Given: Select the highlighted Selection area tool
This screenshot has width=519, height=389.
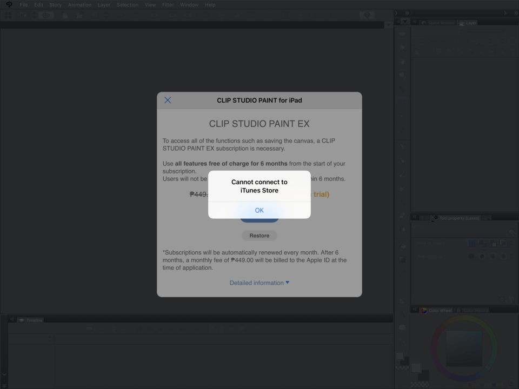Looking at the screenshot, I should 402,103.
